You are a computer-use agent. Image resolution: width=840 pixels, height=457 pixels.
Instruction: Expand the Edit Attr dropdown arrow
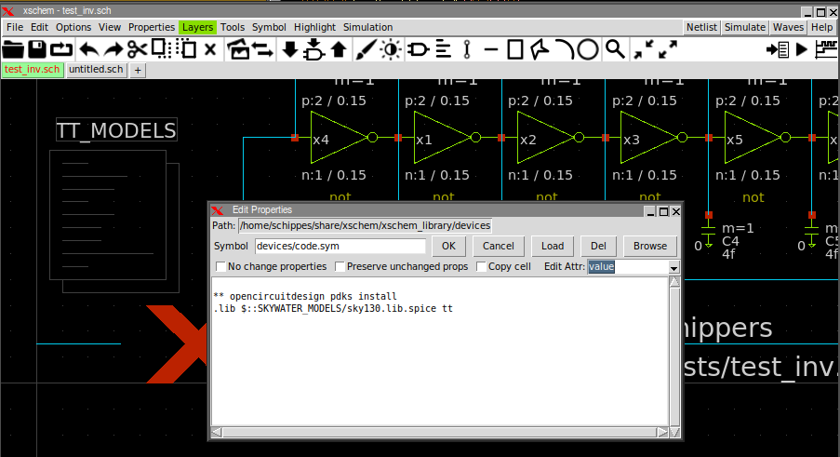click(673, 267)
